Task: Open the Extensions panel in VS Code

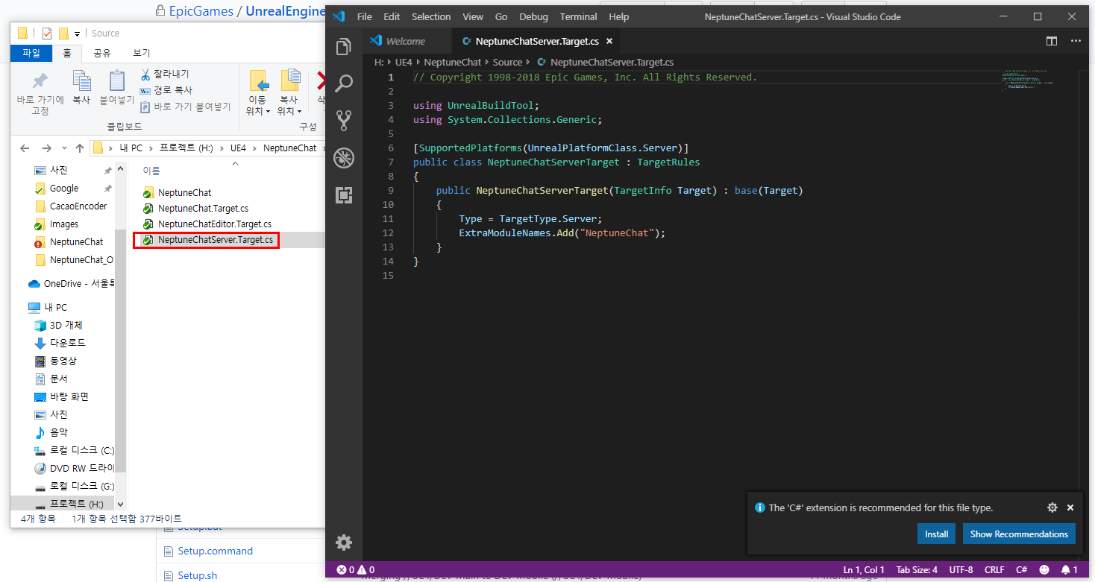Action: click(343, 195)
